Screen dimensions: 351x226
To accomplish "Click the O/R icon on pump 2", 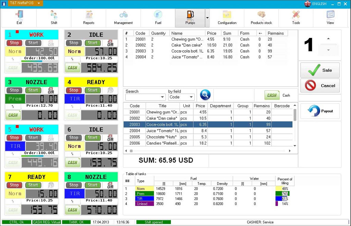I will point(110,43).
